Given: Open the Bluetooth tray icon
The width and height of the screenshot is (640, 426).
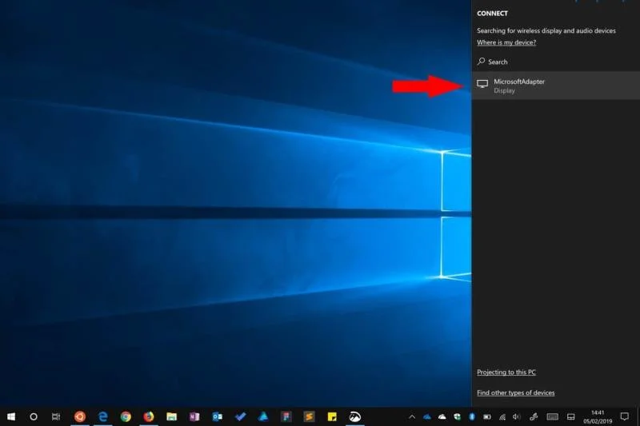Looking at the screenshot, I should 472,416.
